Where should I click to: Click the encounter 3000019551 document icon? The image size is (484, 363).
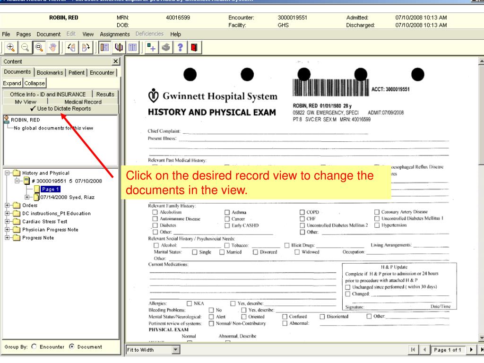click(26, 181)
